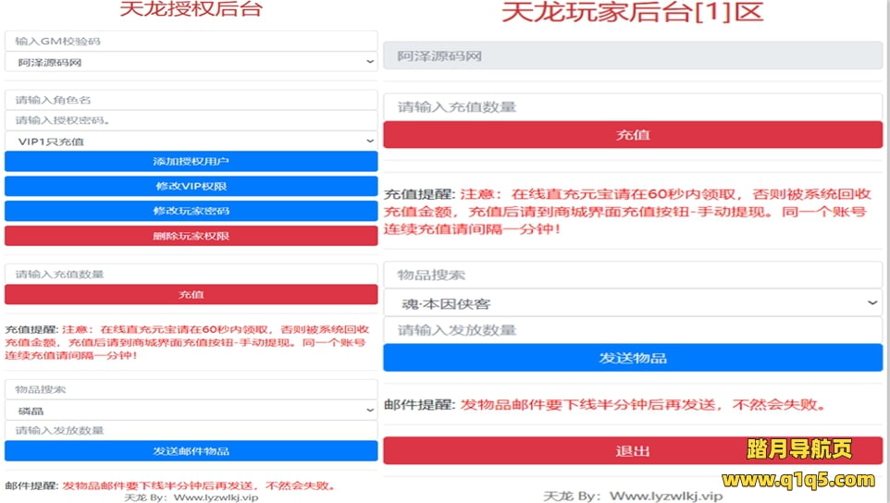
Task: Expand the VIP1只充值 dropdown
Action: 191,141
